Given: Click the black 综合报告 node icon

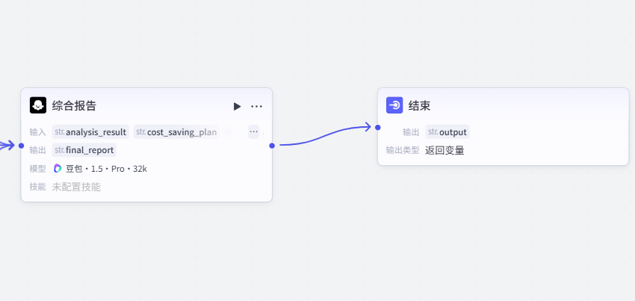Looking at the screenshot, I should [38, 105].
